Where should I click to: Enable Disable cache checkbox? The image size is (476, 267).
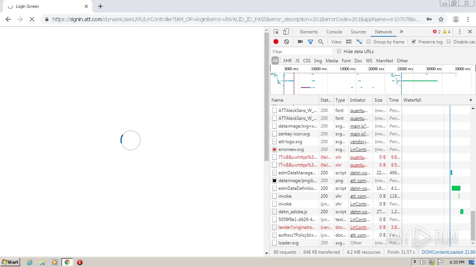(449, 42)
